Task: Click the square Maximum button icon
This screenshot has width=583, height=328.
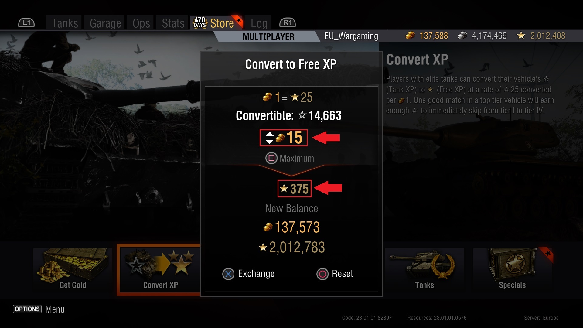Action: 271,158
